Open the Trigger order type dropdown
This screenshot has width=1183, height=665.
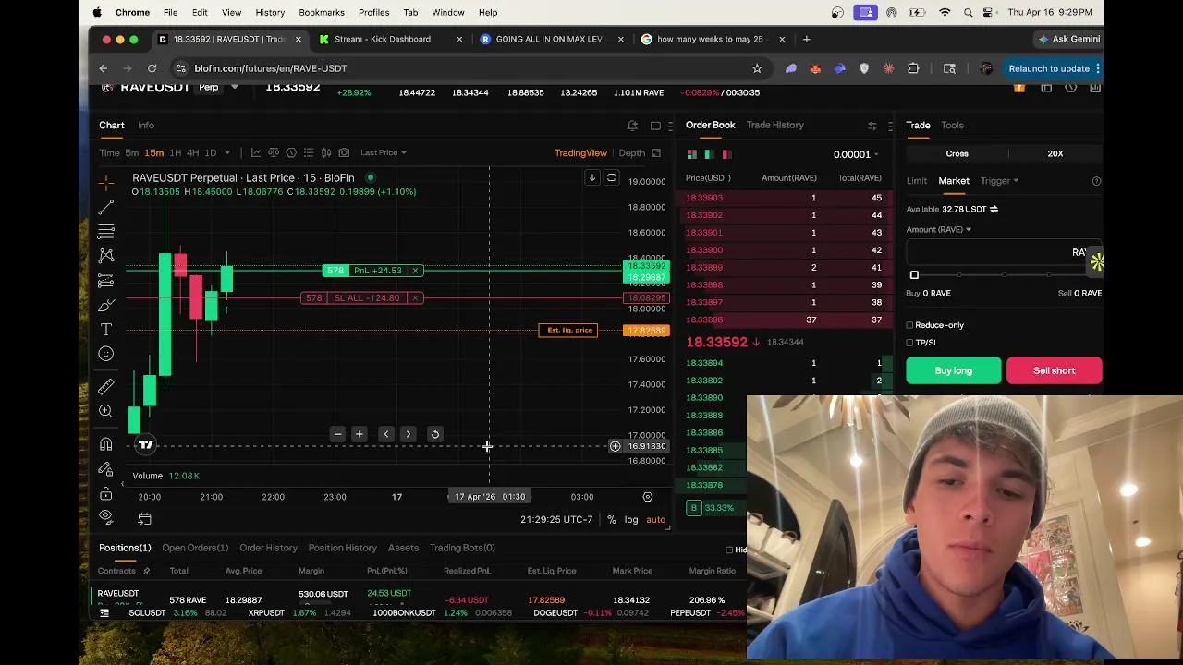click(x=999, y=181)
